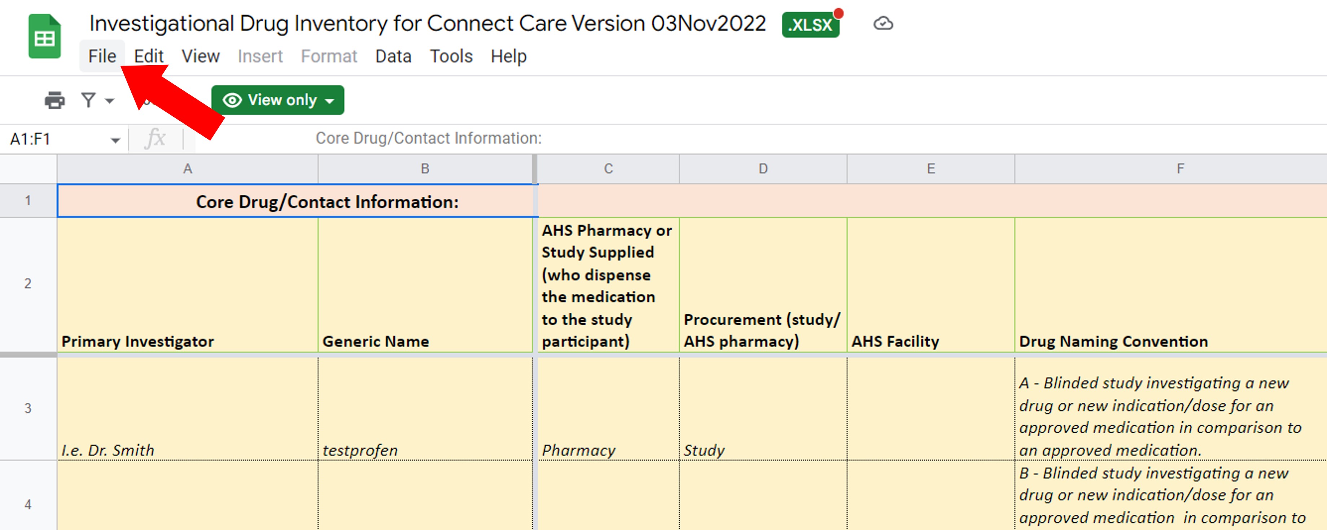Expand the filter views dropdown arrow
The width and height of the screenshot is (1327, 530).
(109, 101)
